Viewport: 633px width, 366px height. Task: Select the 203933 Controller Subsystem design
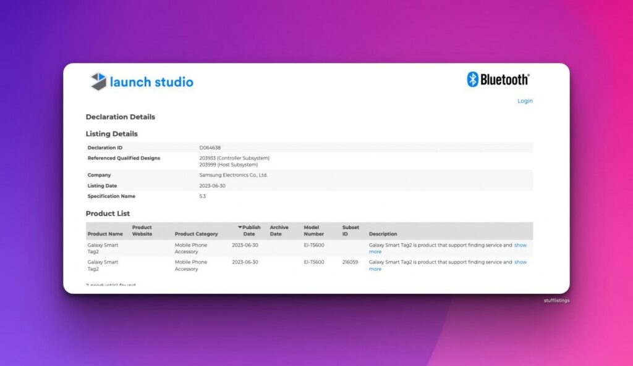tap(234, 158)
